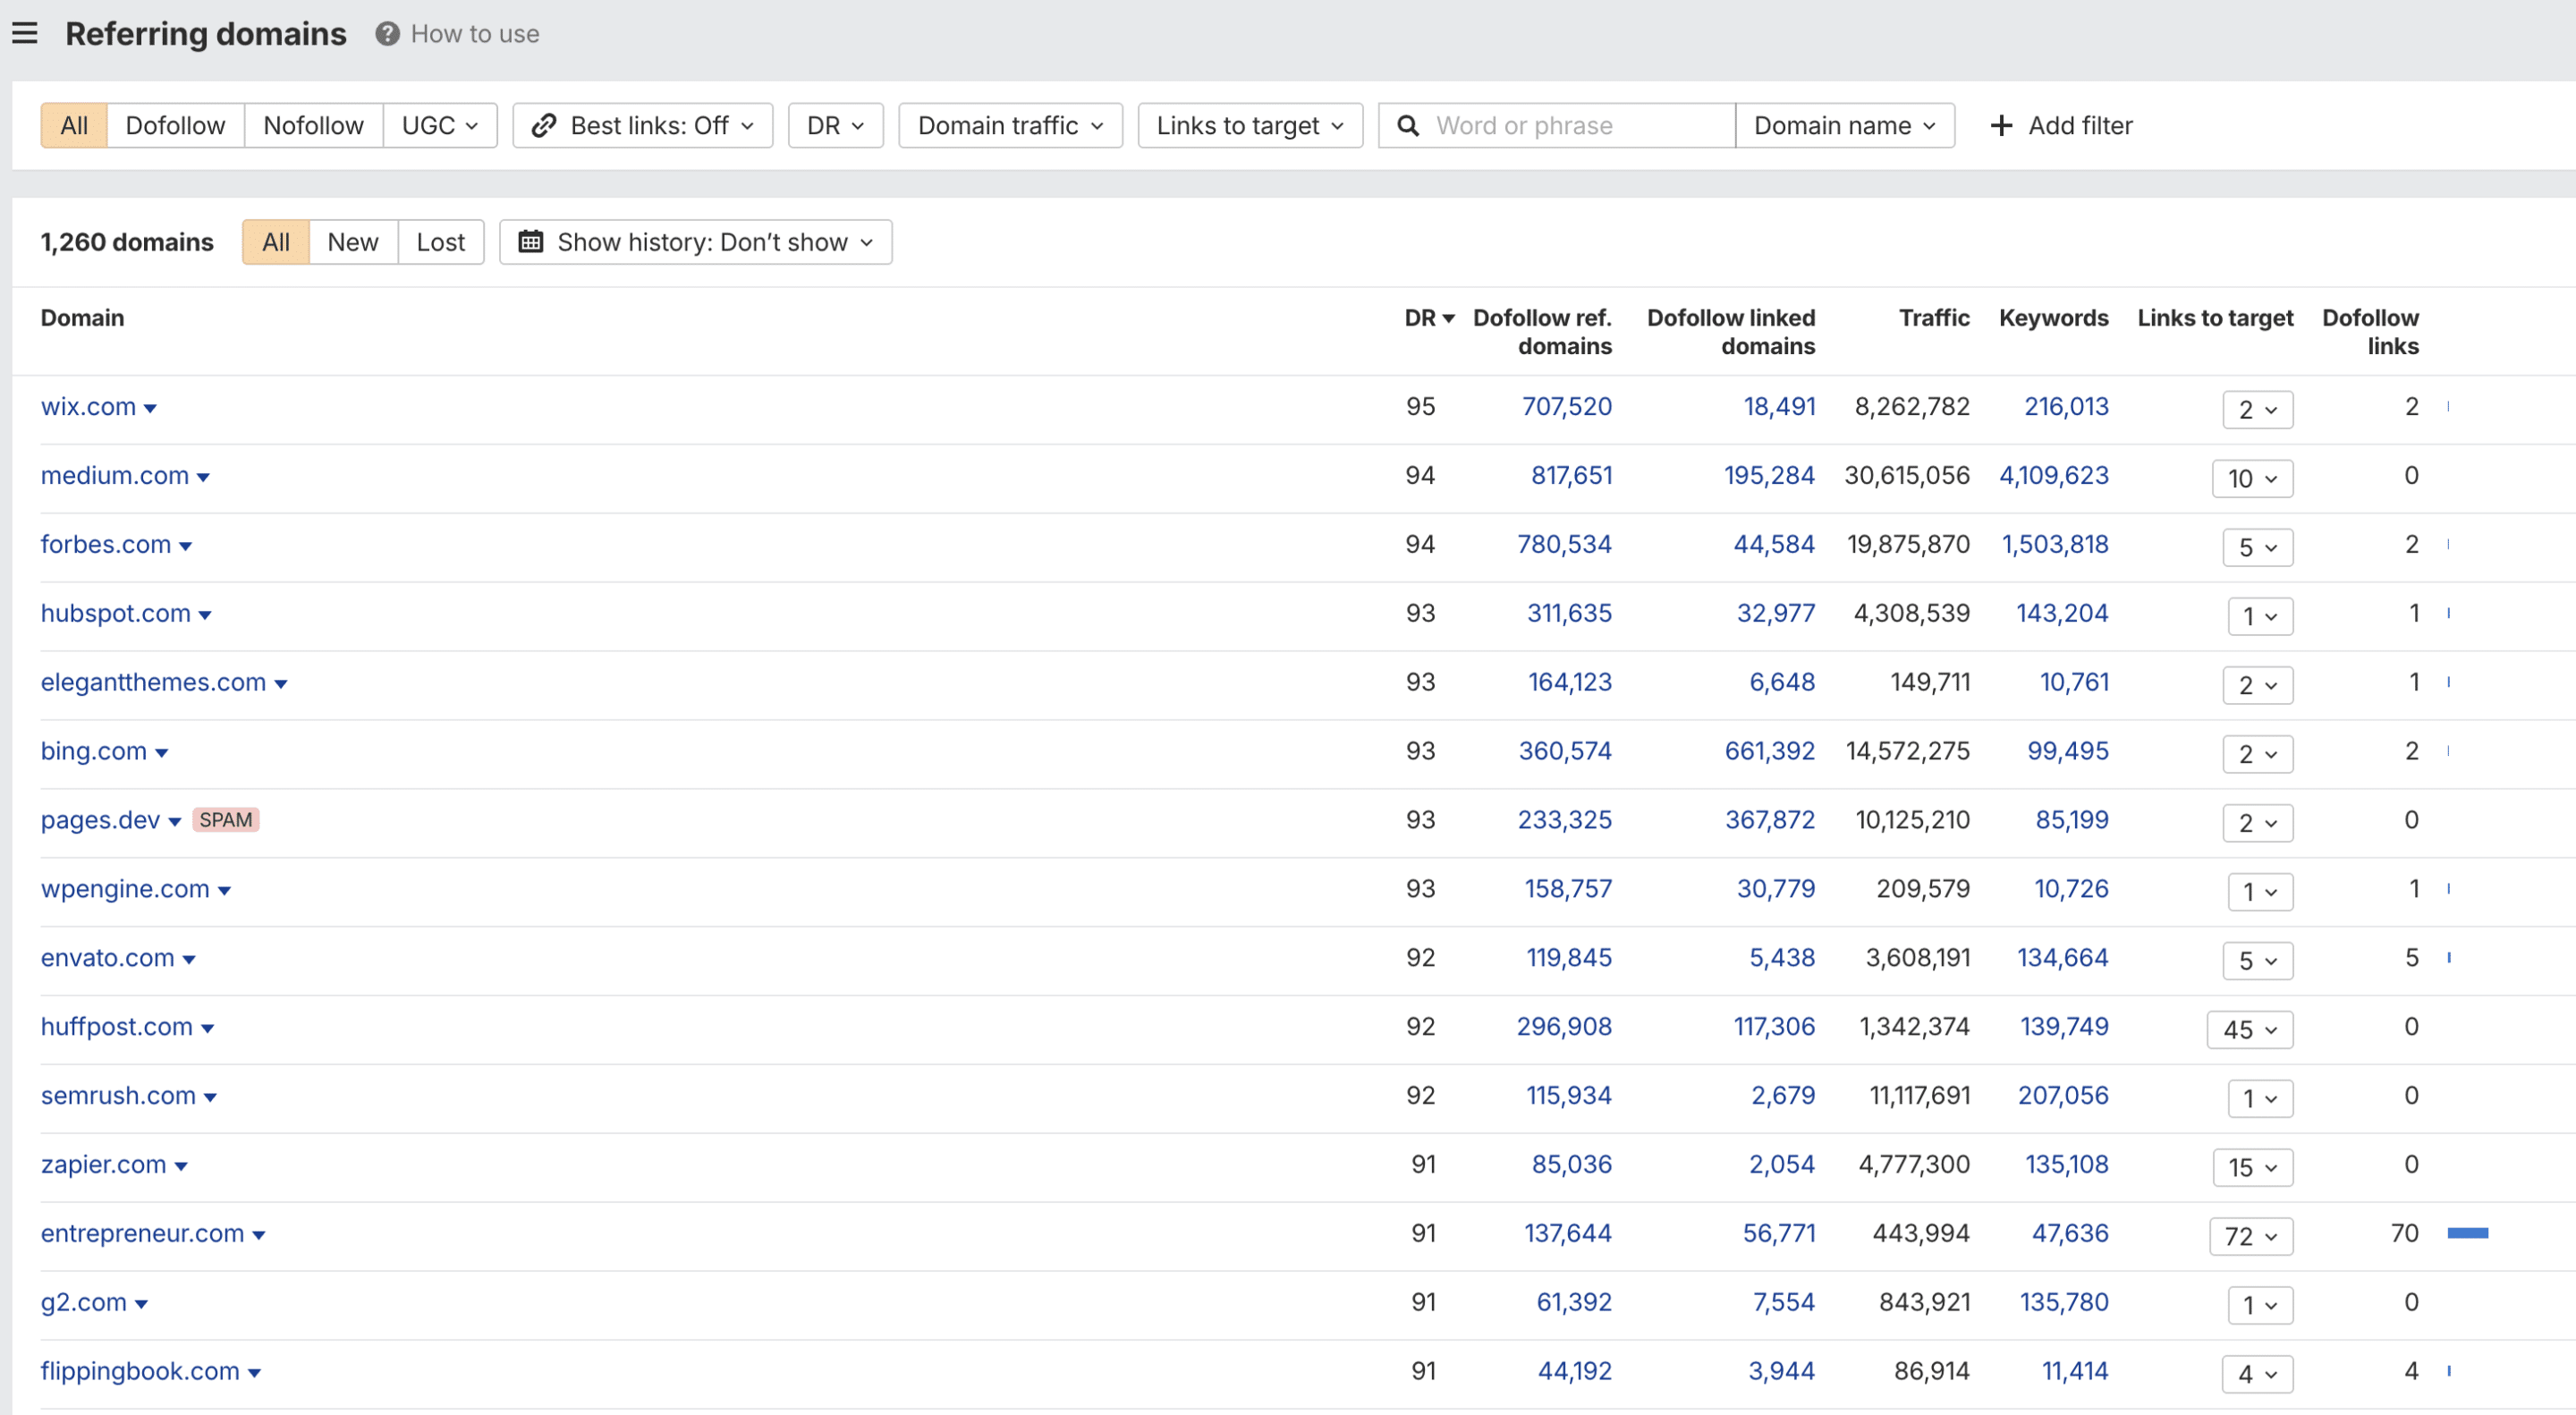Screen dimensions: 2576x1415
Task: Open the medium.com domain link
Action: 115,475
